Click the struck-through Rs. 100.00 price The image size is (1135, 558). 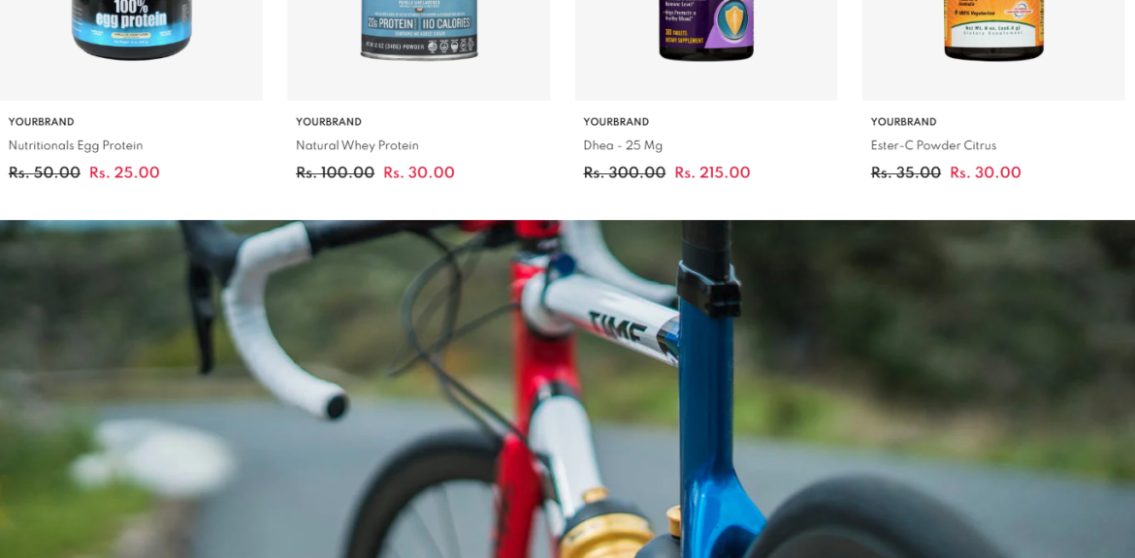coord(335,172)
